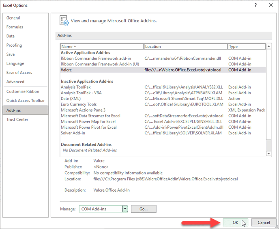The width and height of the screenshot is (279, 229).
Task: Click the Help question mark button
Action: point(255,5)
